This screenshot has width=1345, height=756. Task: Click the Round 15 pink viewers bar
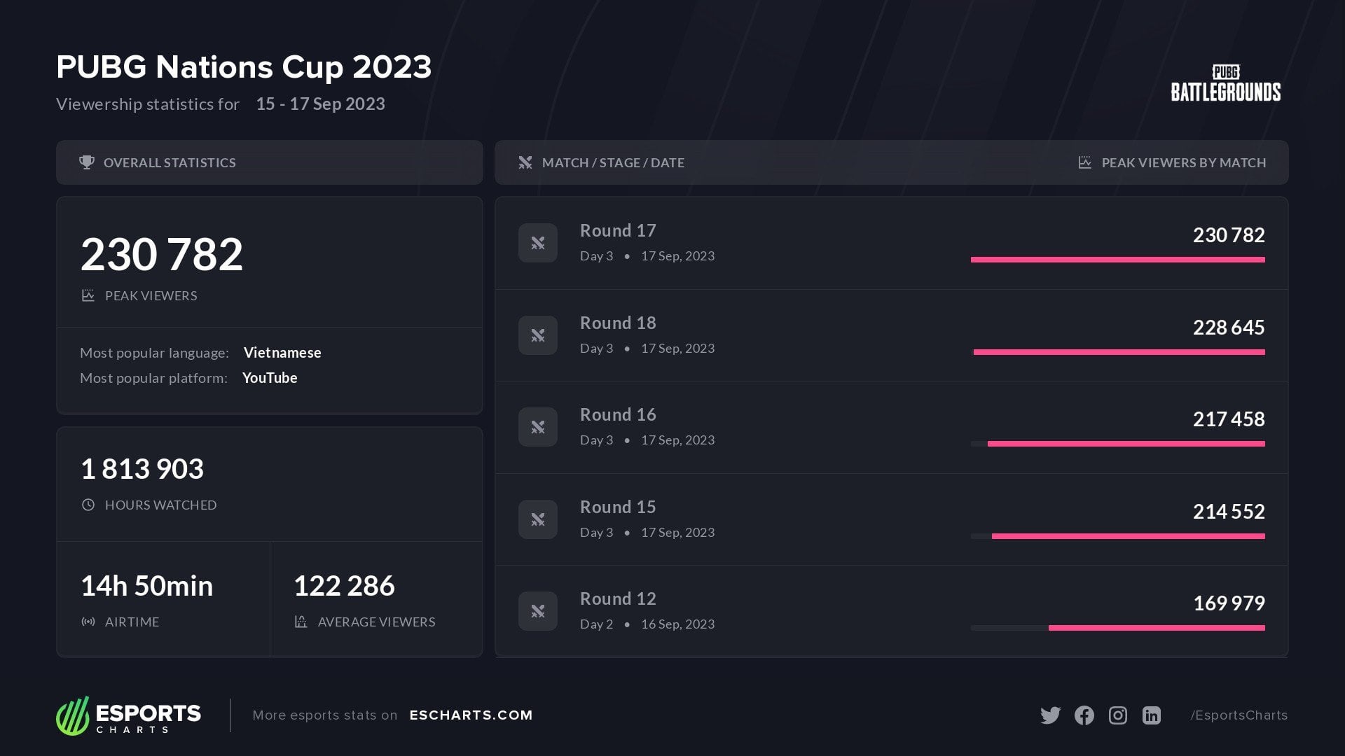click(1128, 536)
